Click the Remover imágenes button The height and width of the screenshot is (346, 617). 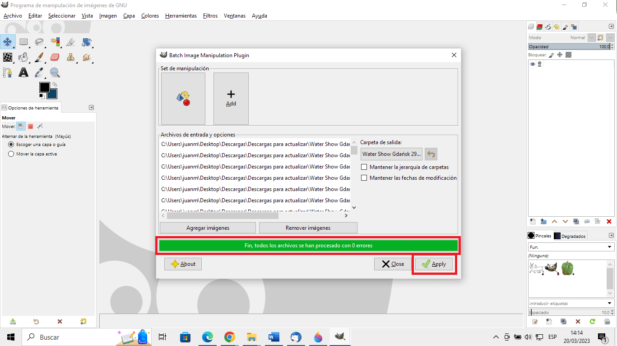coord(308,228)
